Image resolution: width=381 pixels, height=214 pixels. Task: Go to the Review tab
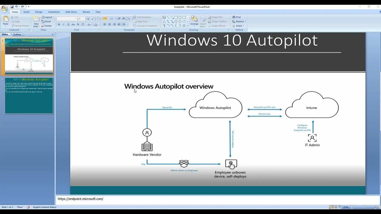pyautogui.click(x=86, y=12)
